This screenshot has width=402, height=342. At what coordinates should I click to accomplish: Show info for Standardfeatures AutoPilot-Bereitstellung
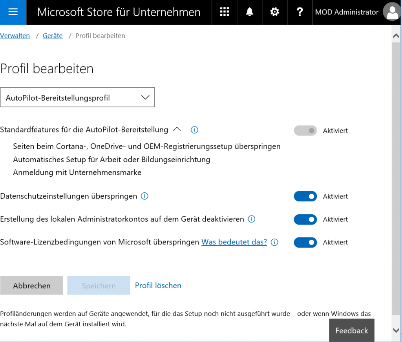pyautogui.click(x=194, y=130)
